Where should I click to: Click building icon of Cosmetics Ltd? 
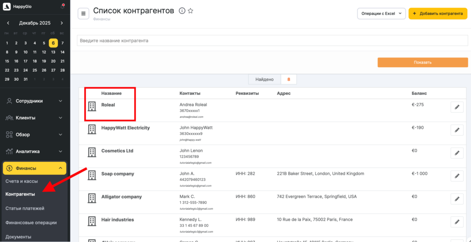tap(92, 152)
